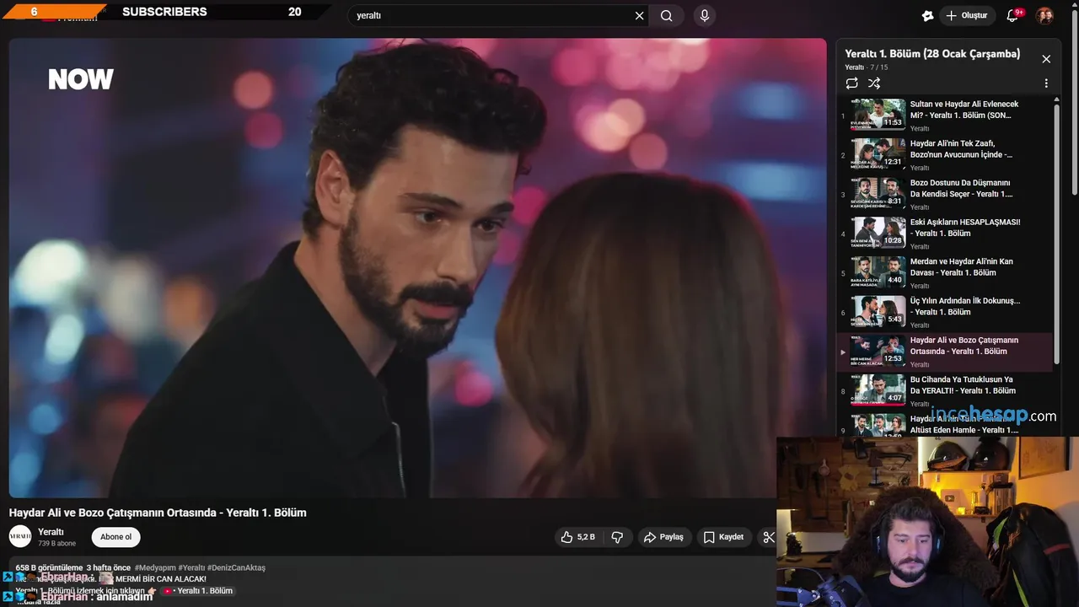Click icon left of Oluştur button
Image resolution: width=1079 pixels, height=607 pixels.
(x=927, y=15)
